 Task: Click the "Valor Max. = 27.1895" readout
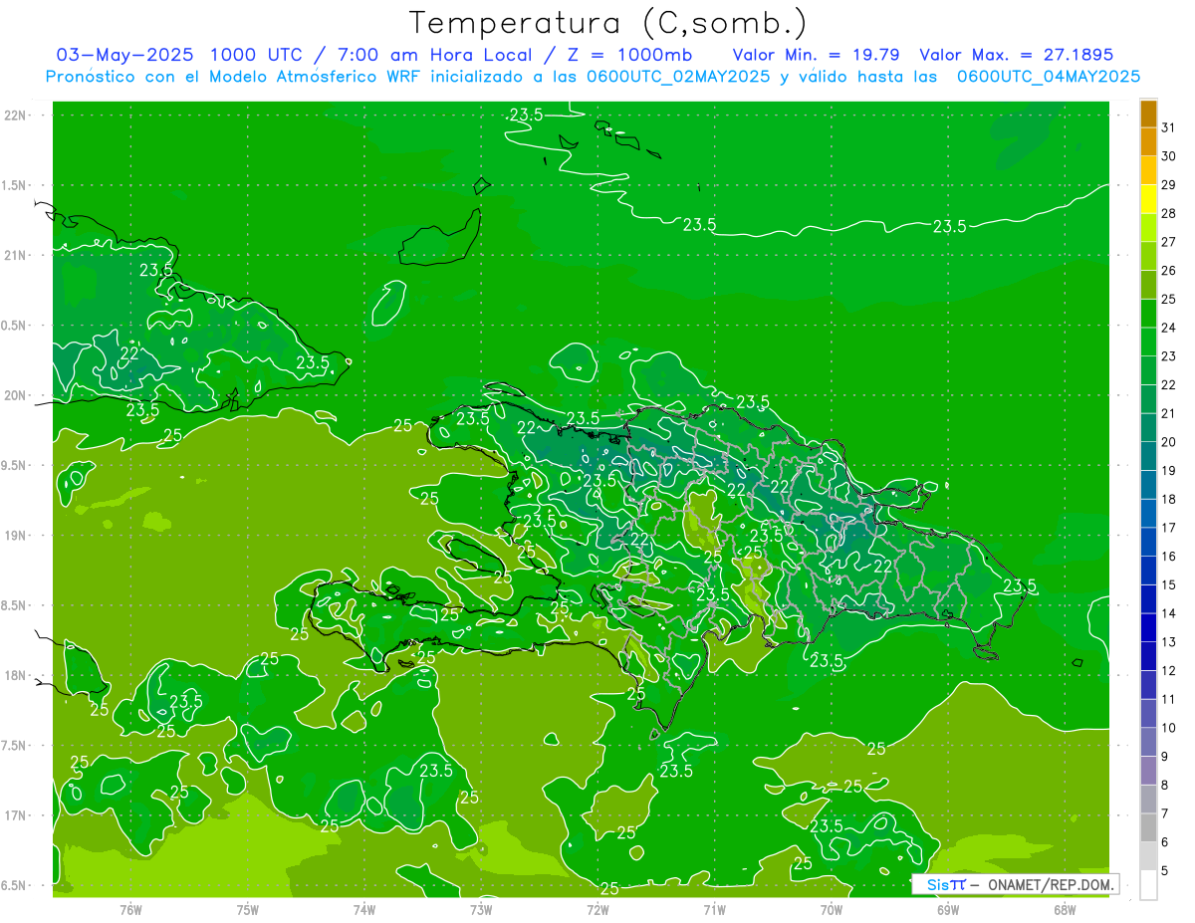[1017, 55]
